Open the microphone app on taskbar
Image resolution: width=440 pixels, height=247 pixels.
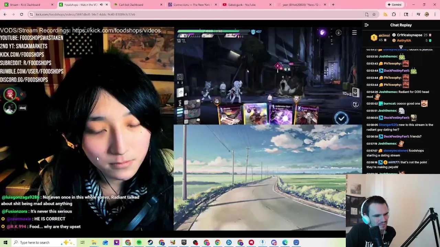[263, 243]
